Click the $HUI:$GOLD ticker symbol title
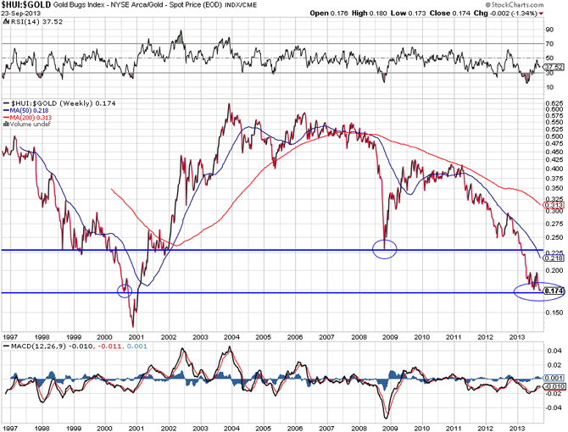The height and width of the screenshot is (432, 568). (29, 6)
